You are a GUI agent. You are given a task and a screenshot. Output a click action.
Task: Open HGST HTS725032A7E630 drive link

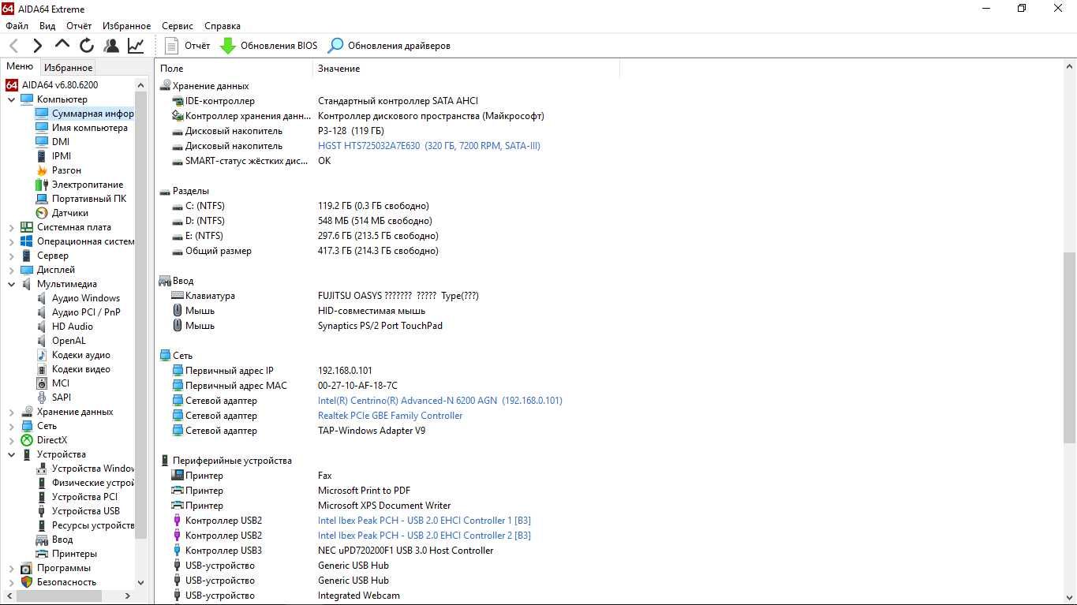(429, 146)
